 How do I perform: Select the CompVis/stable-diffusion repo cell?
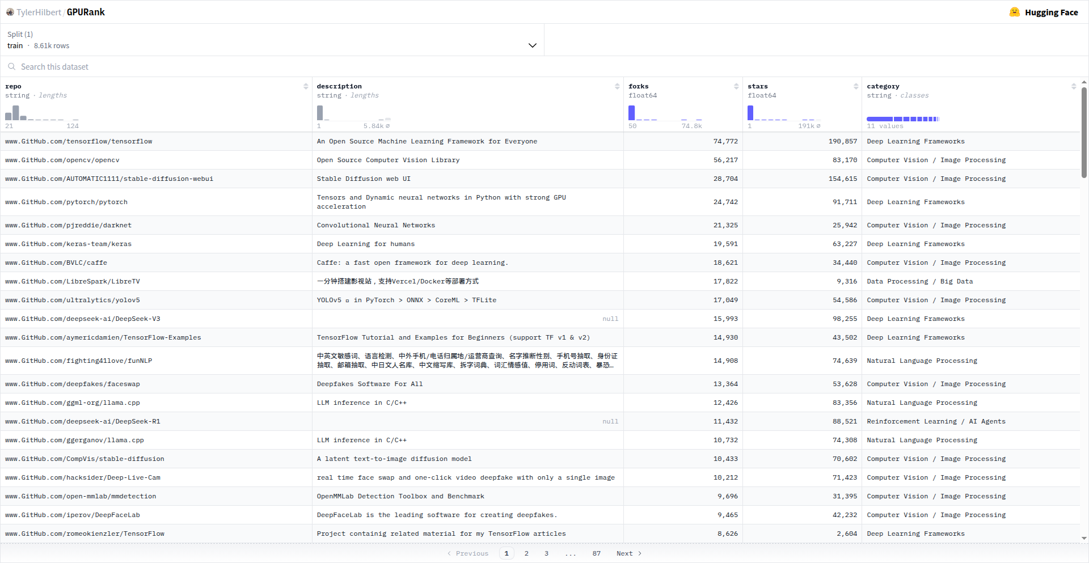[x=156, y=459]
